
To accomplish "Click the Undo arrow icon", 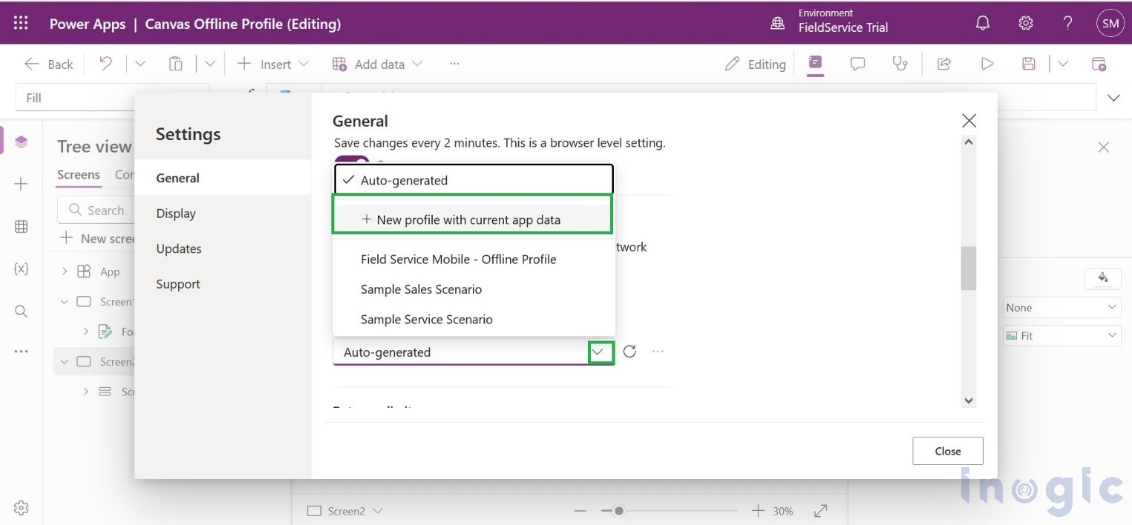I will [x=106, y=64].
